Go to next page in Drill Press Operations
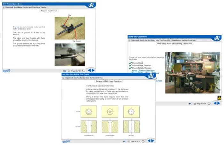This screenshot has height=145, width=224. pos(93,70)
